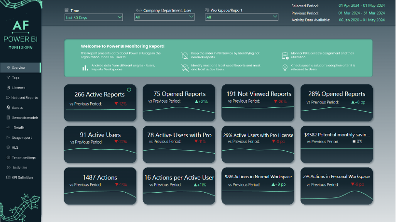Click the icon next to 'Keep the order in PBI Service'
The width and height of the screenshot is (396, 222).
coord(185,55)
